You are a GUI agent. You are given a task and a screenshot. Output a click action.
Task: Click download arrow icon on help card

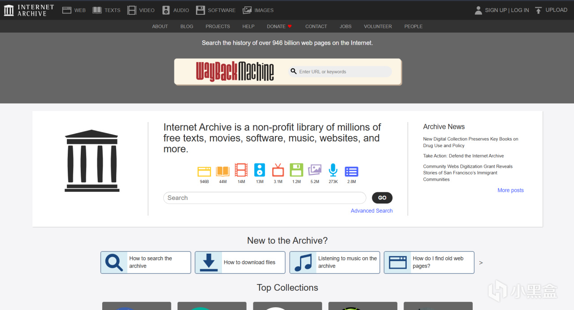point(209,263)
